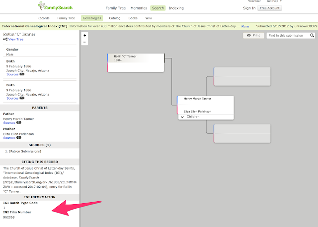Open source badge for Father
Viewport: 318px width, 227px height.
point(19,122)
